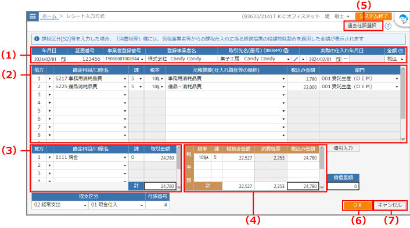Click 取引金額 cell 24,780 for 現金

(x=160, y=157)
